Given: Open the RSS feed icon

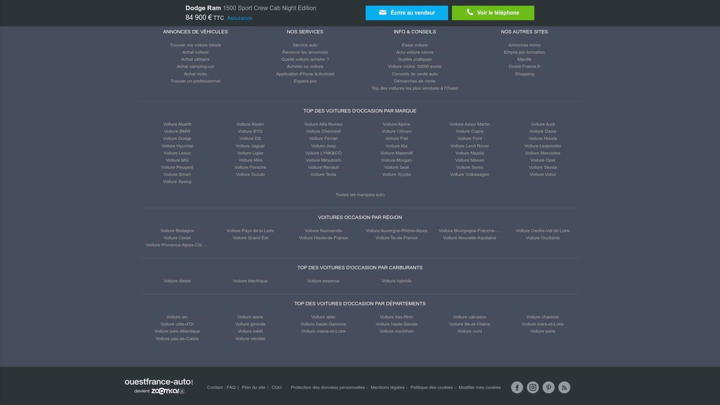Looking at the screenshot, I should pos(564,388).
